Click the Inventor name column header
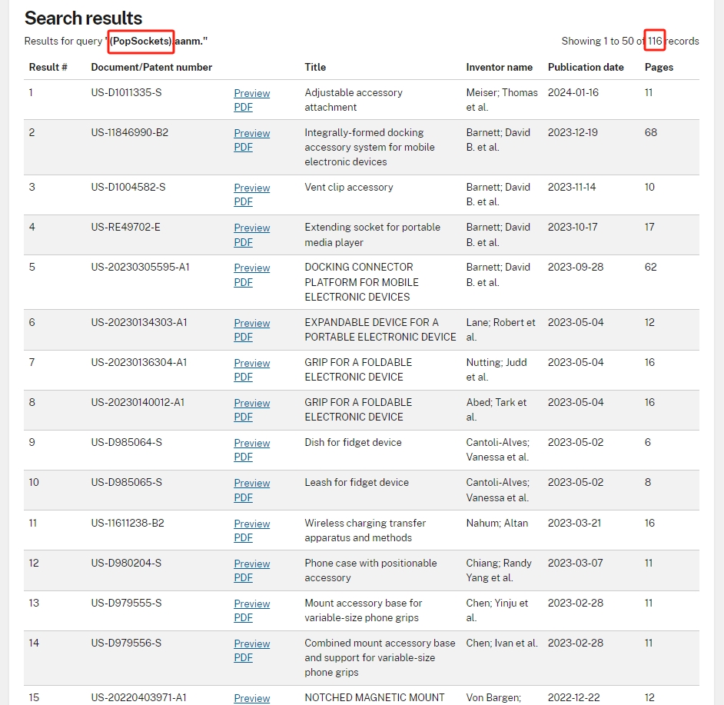Image resolution: width=724 pixels, height=705 pixels. click(x=499, y=67)
